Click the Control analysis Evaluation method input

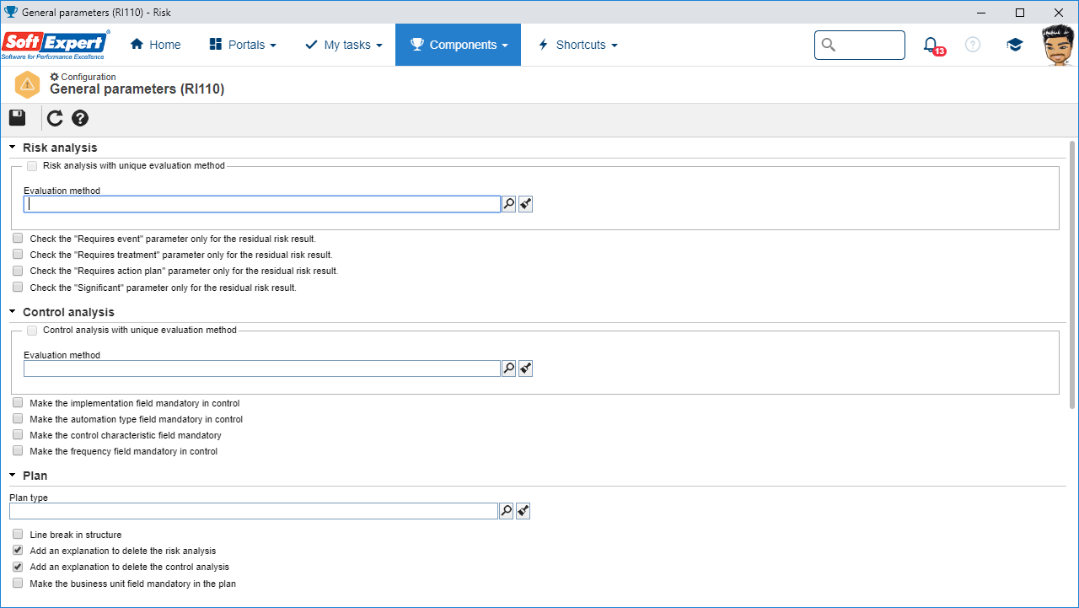[262, 369]
